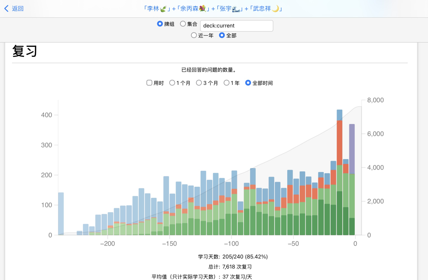
Task: Click the deck:current search input field
Action: pyautogui.click(x=236, y=26)
